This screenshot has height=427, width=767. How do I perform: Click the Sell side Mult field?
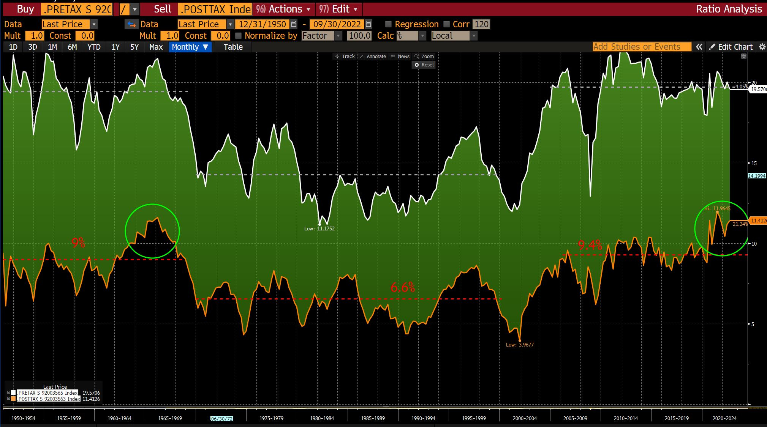pyautogui.click(x=170, y=36)
